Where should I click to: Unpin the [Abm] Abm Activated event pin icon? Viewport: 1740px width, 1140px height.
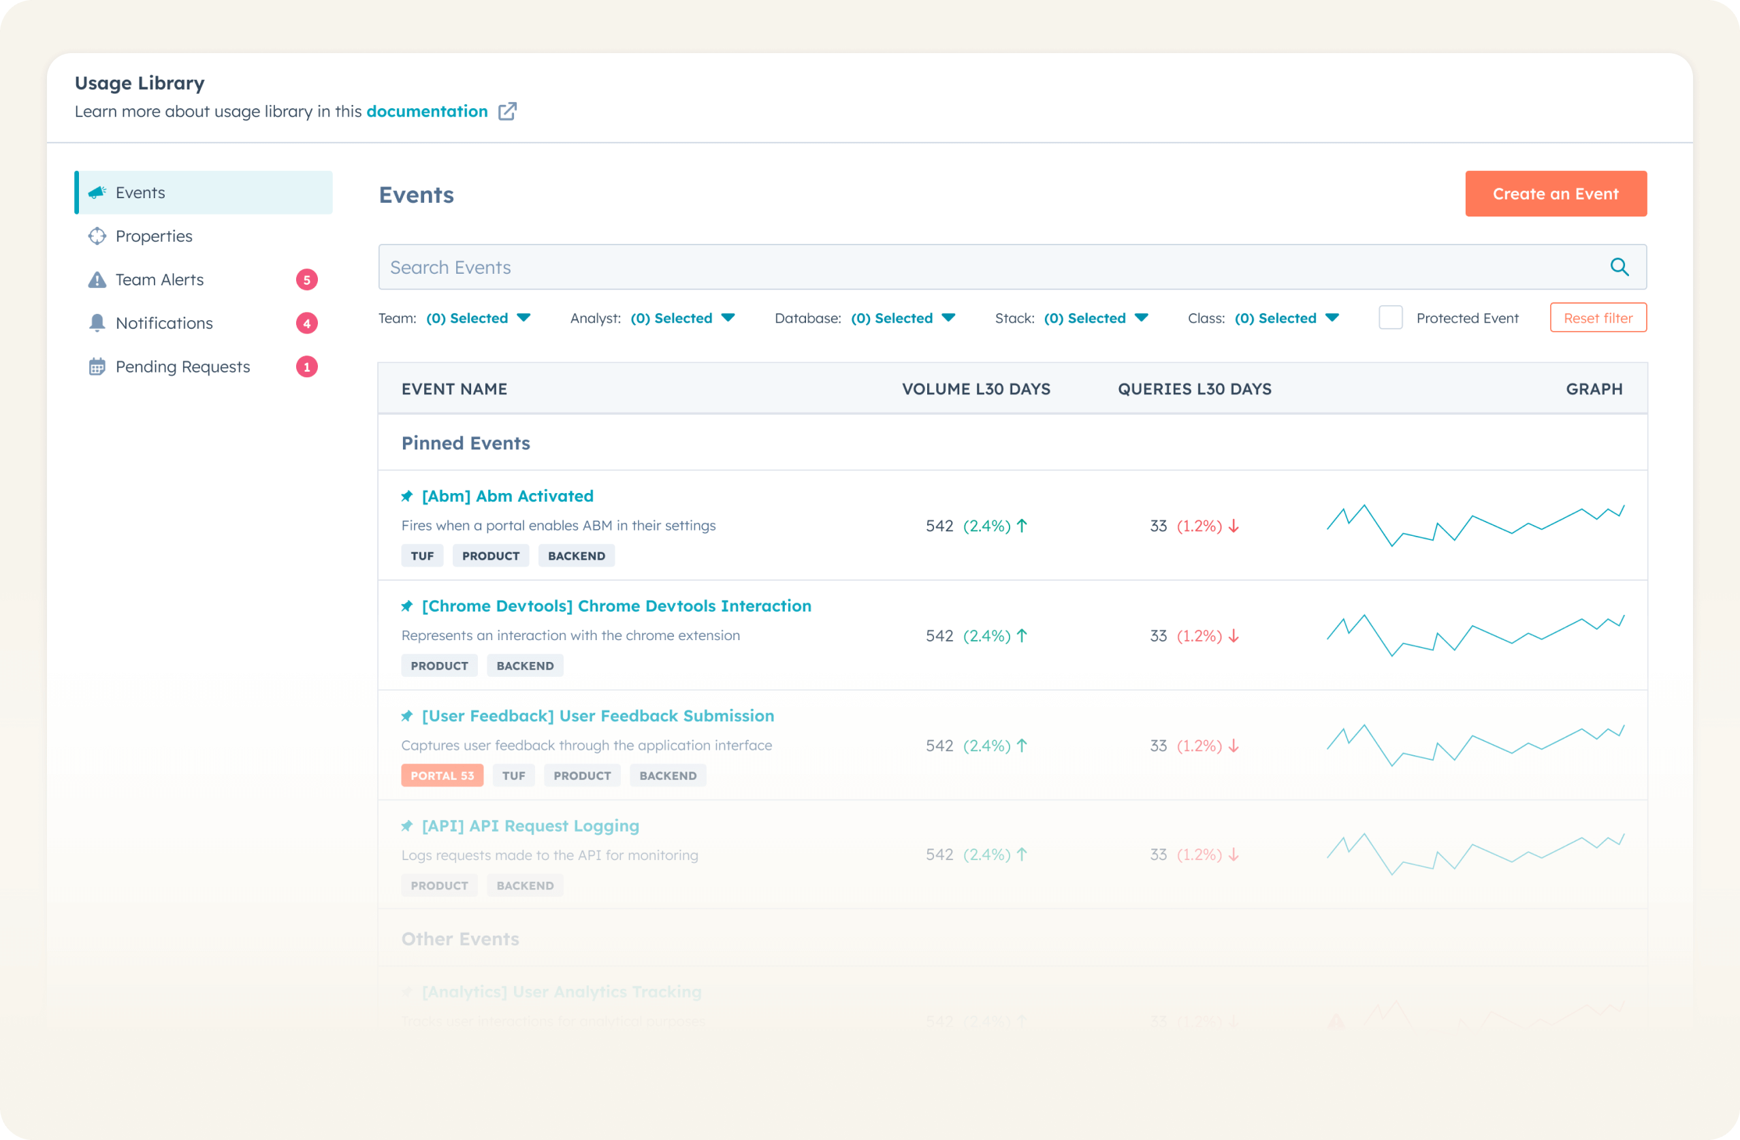tap(408, 495)
